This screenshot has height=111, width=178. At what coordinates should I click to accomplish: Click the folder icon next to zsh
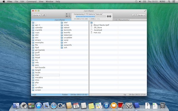pos(62,47)
